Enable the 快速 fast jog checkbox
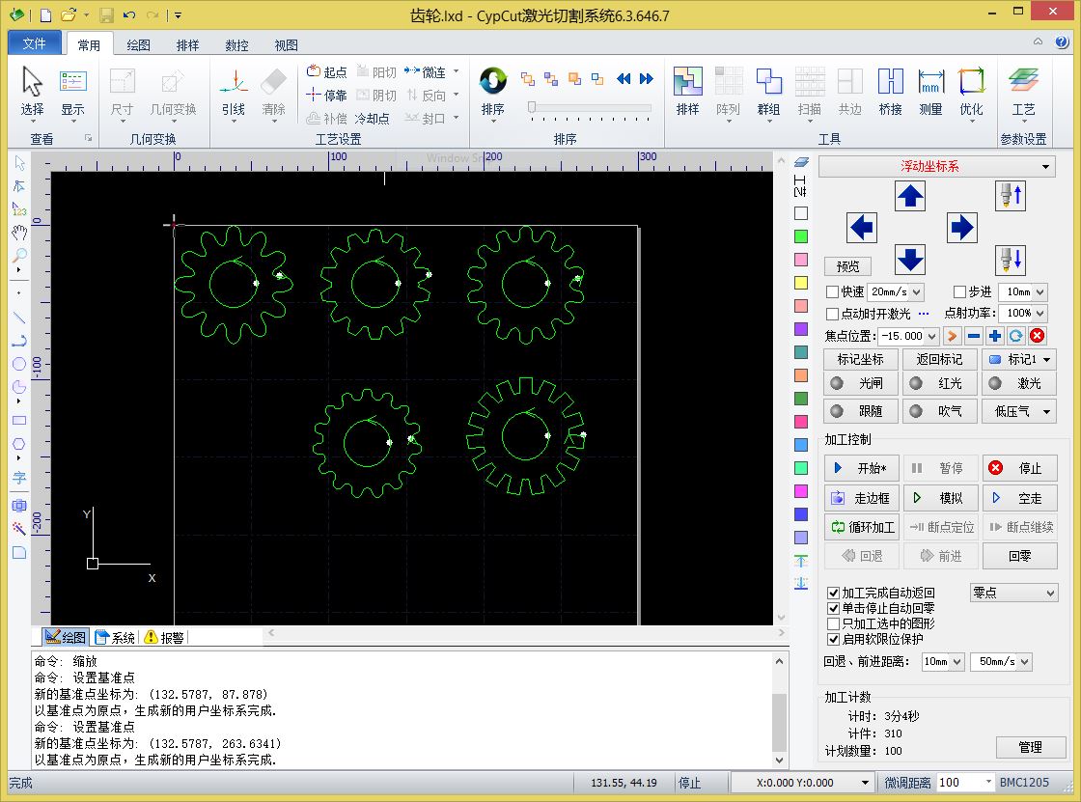Screen dimensions: 1081x802 click(x=832, y=291)
